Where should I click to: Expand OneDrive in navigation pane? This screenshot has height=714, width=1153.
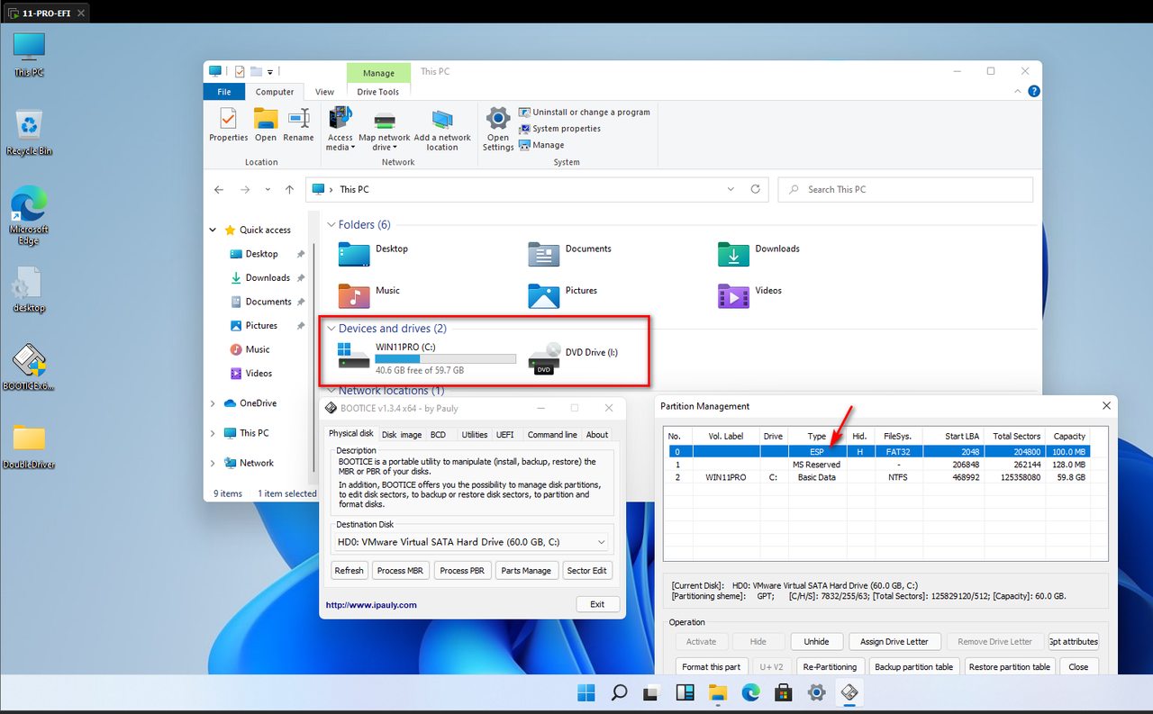[213, 403]
